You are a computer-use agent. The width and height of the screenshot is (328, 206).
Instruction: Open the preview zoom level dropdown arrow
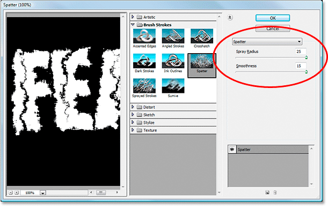coord(42,193)
